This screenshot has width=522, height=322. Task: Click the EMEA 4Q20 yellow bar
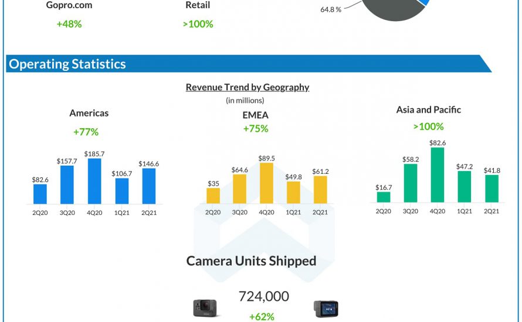click(267, 183)
